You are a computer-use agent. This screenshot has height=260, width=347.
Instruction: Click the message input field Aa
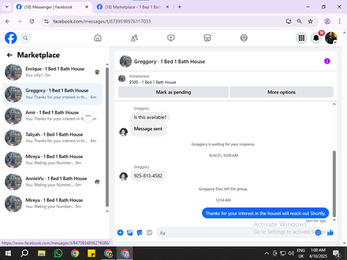[239, 232]
